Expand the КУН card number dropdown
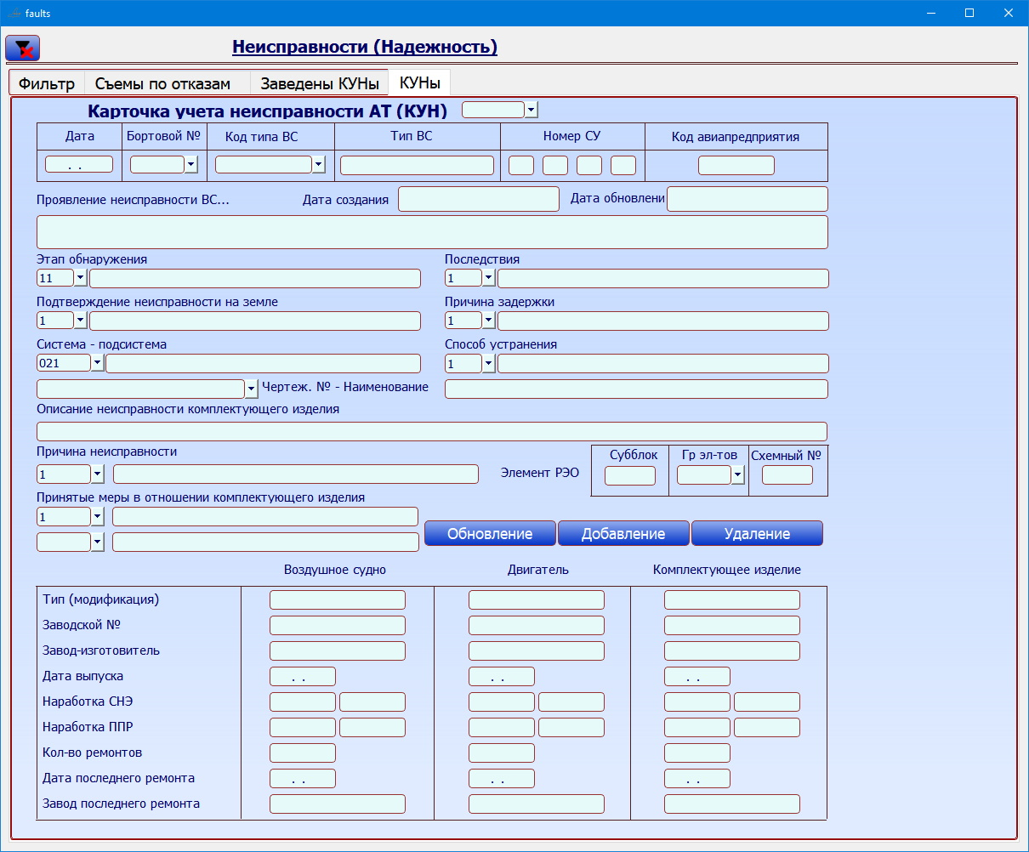 [x=532, y=110]
